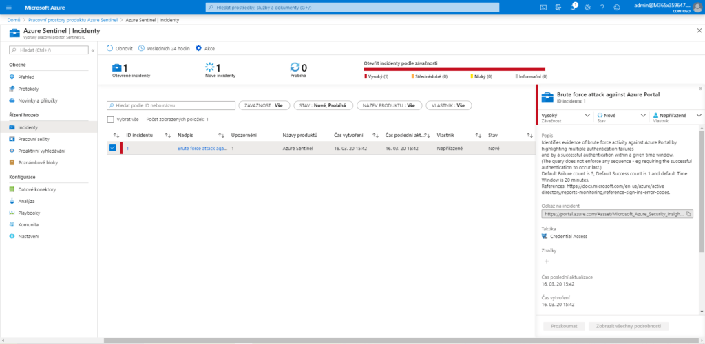Uncheck the incident row 1 checkbox
Viewport: 705px width, 344px height.
[x=112, y=148]
